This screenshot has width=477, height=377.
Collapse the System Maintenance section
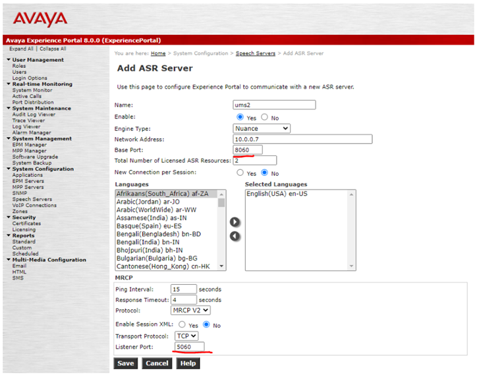(9, 108)
